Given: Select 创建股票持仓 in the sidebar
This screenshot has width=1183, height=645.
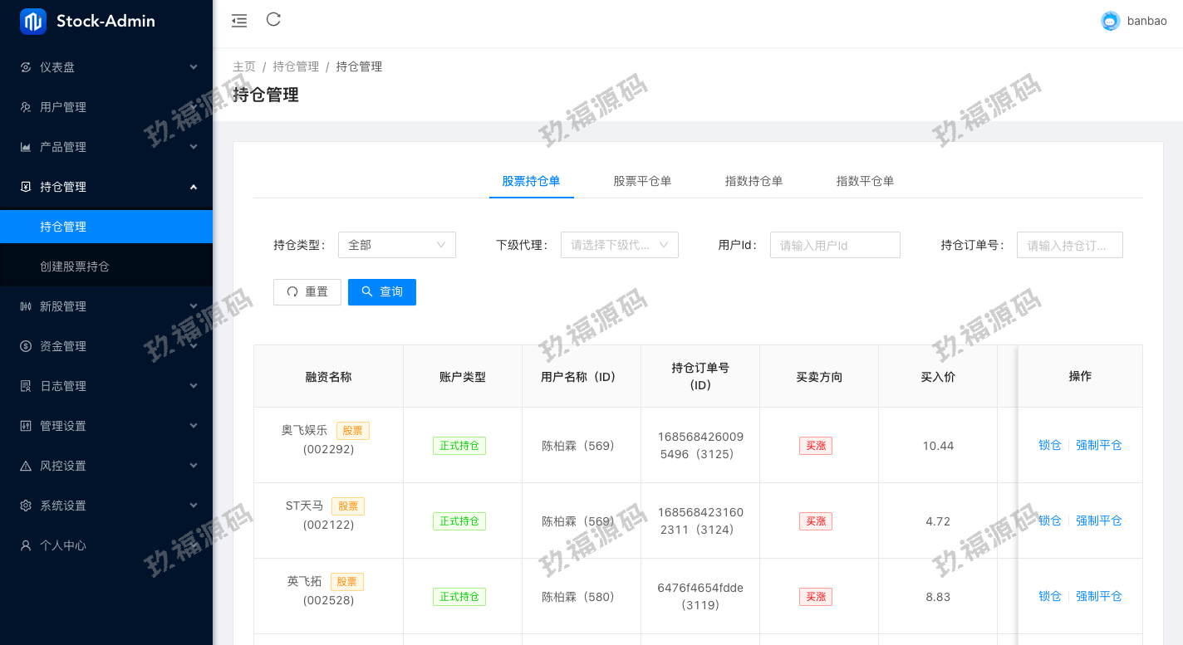Looking at the screenshot, I should click(75, 266).
